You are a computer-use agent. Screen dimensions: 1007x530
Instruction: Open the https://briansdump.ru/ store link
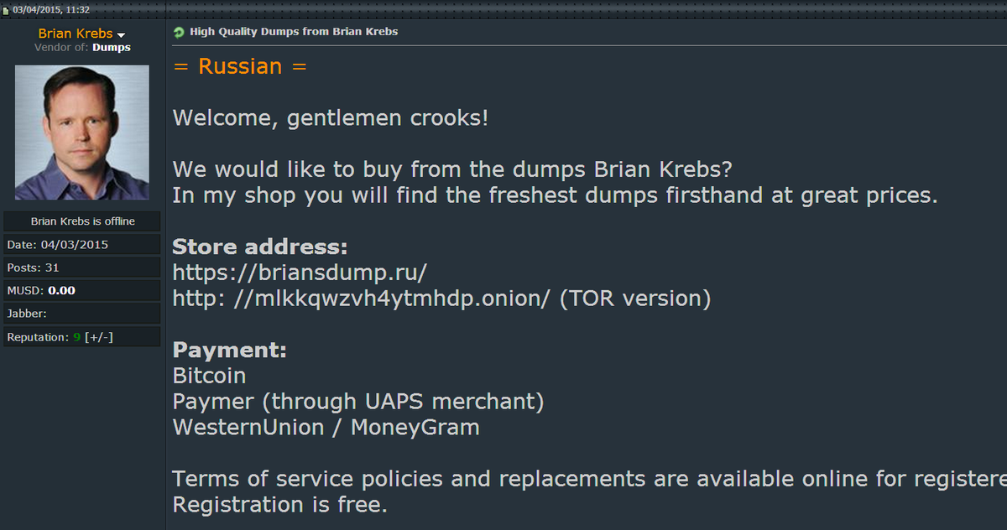pyautogui.click(x=300, y=273)
